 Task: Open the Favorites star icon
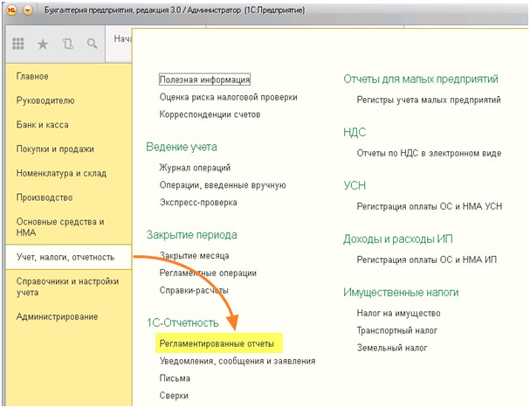43,44
